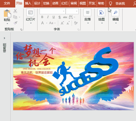Select the Format Painter brush
Viewport: 136px width, 121px height.
(x=15, y=23)
